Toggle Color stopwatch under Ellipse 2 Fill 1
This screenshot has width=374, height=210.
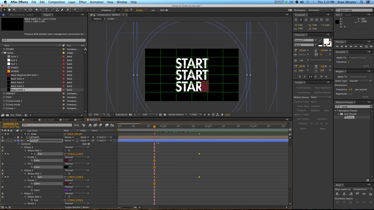coord(32,190)
